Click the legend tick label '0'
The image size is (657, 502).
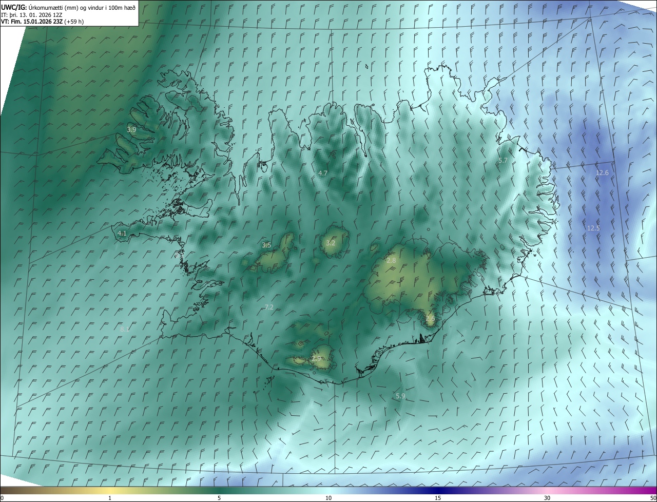point(2,498)
